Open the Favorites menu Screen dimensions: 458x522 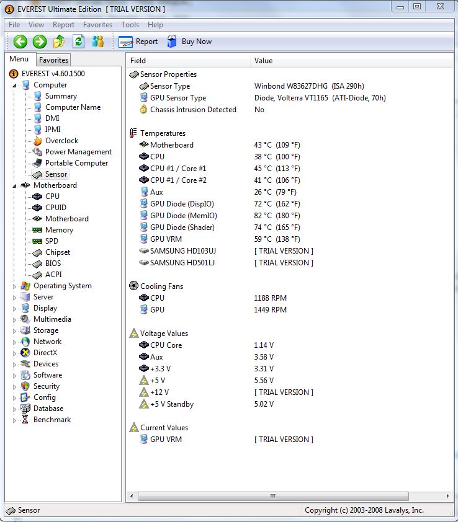pyautogui.click(x=97, y=25)
